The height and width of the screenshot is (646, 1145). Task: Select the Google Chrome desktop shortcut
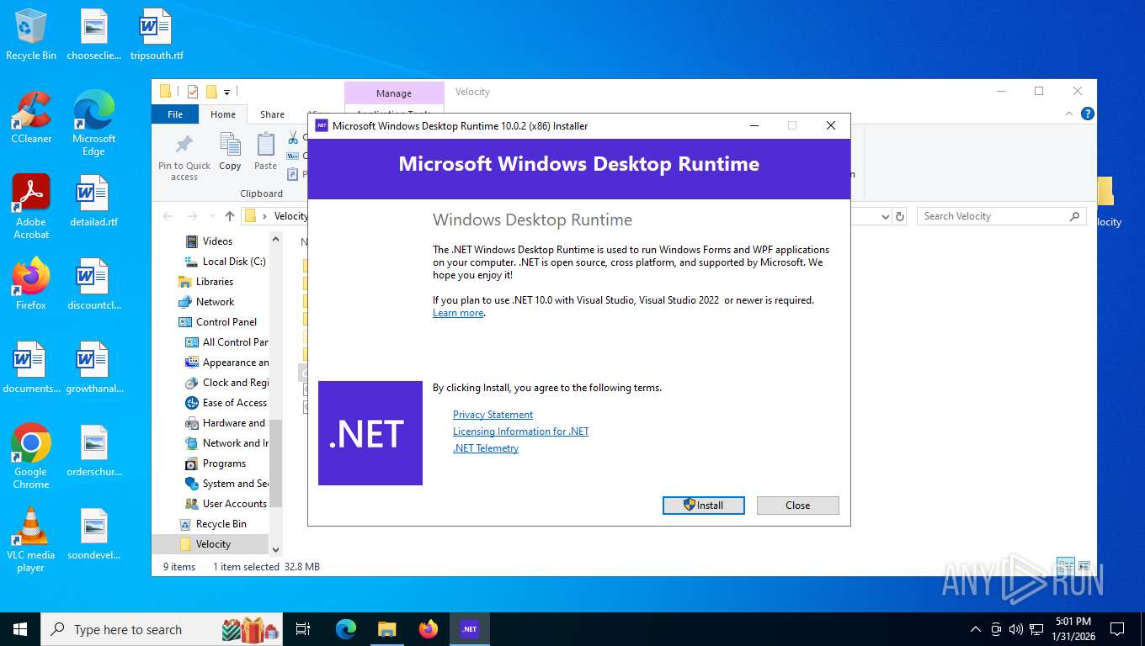tap(31, 456)
